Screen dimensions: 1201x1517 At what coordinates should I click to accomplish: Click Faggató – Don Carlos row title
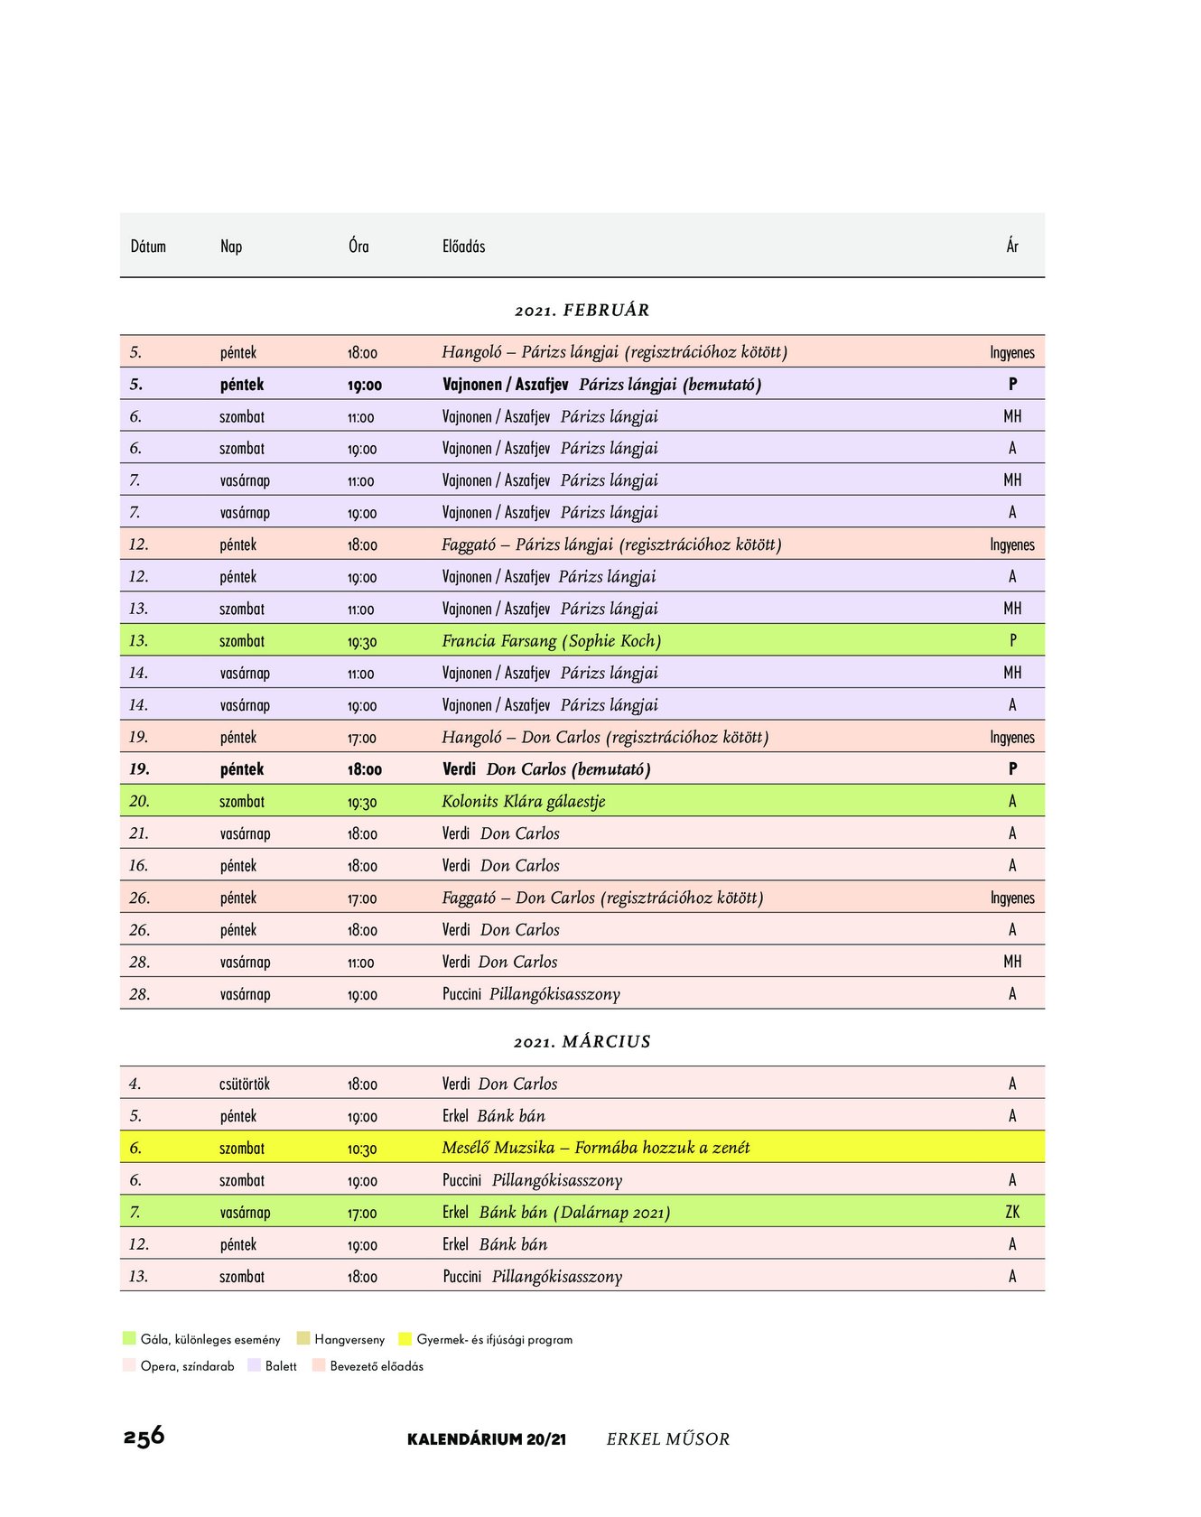pyautogui.click(x=602, y=898)
